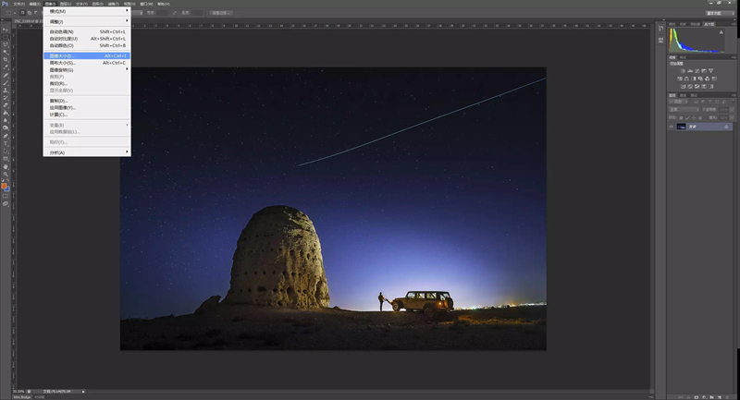Open the File (F) menu

click(x=18, y=4)
